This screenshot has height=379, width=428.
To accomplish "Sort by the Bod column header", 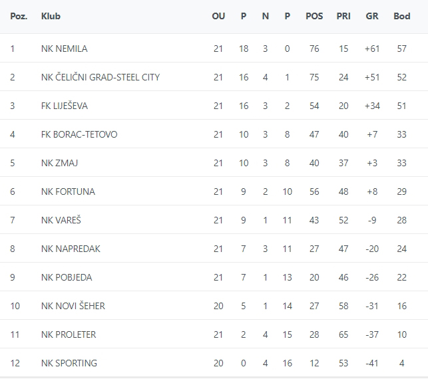I will [402, 16].
